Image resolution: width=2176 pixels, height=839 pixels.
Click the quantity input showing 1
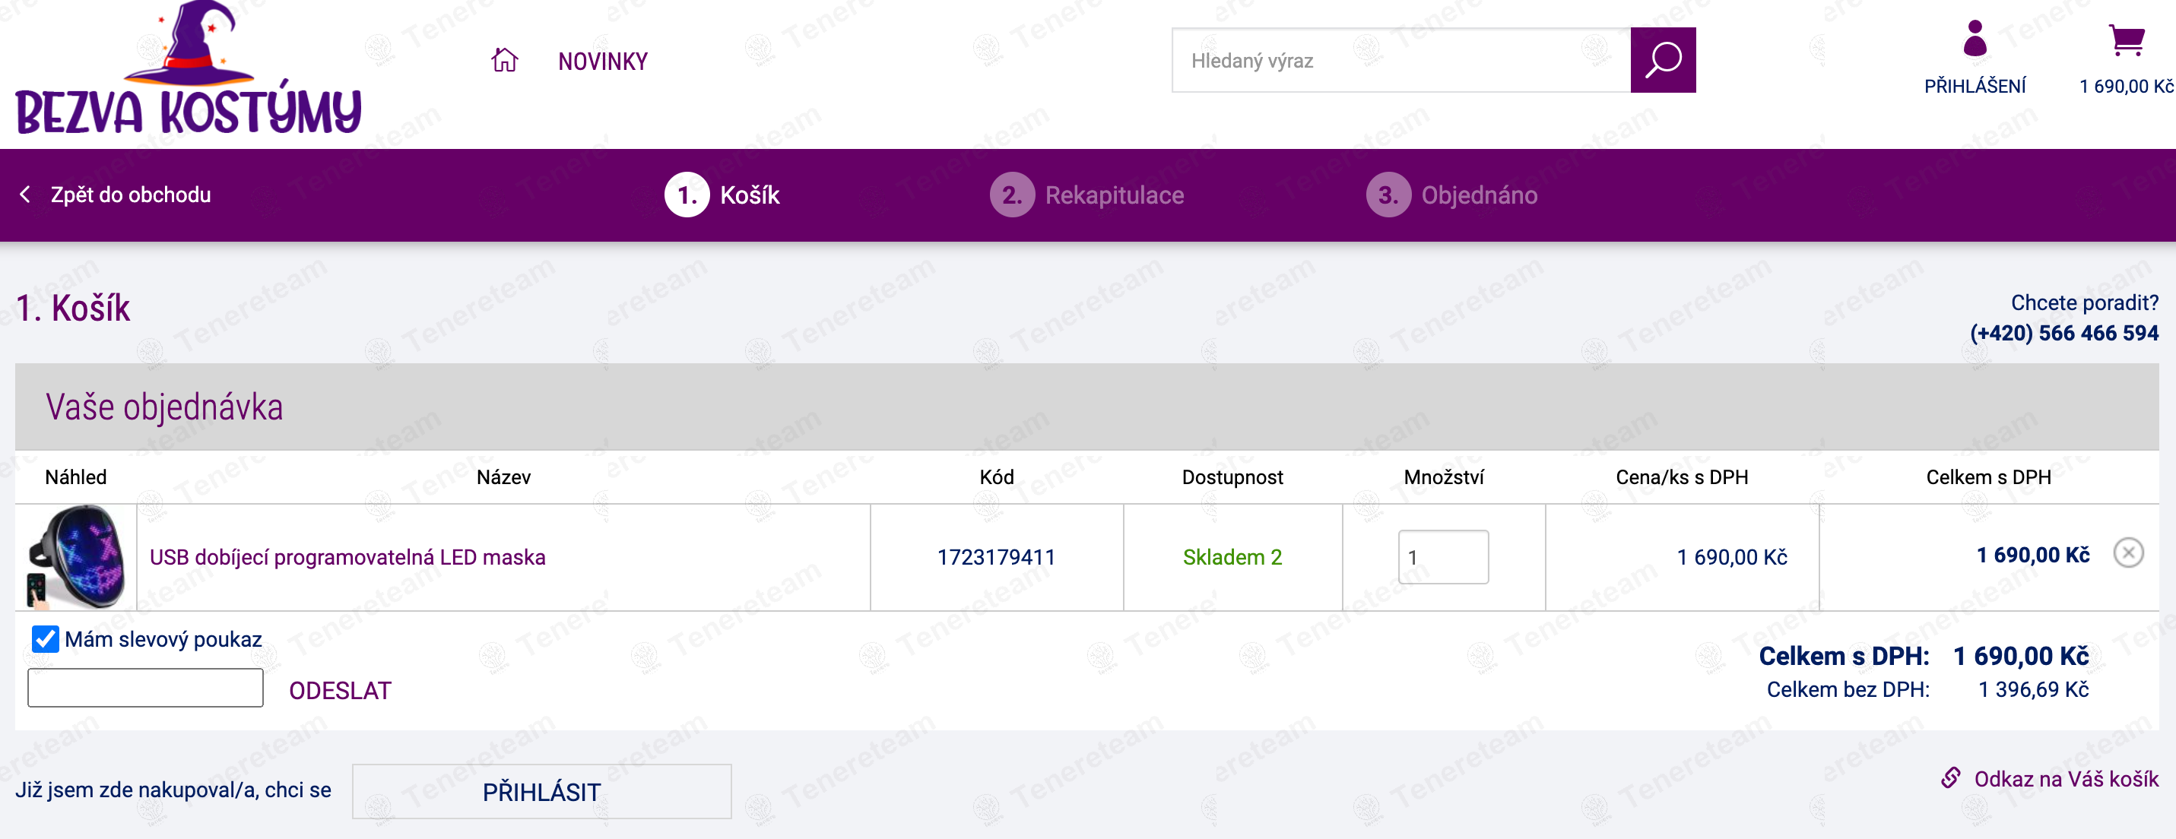coord(1443,557)
